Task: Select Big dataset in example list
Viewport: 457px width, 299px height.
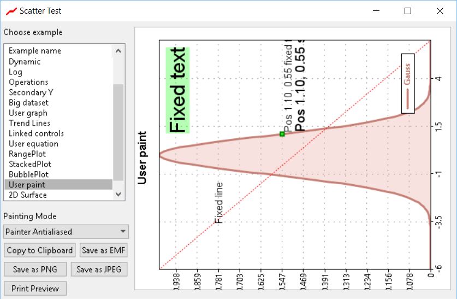Action: 28,103
